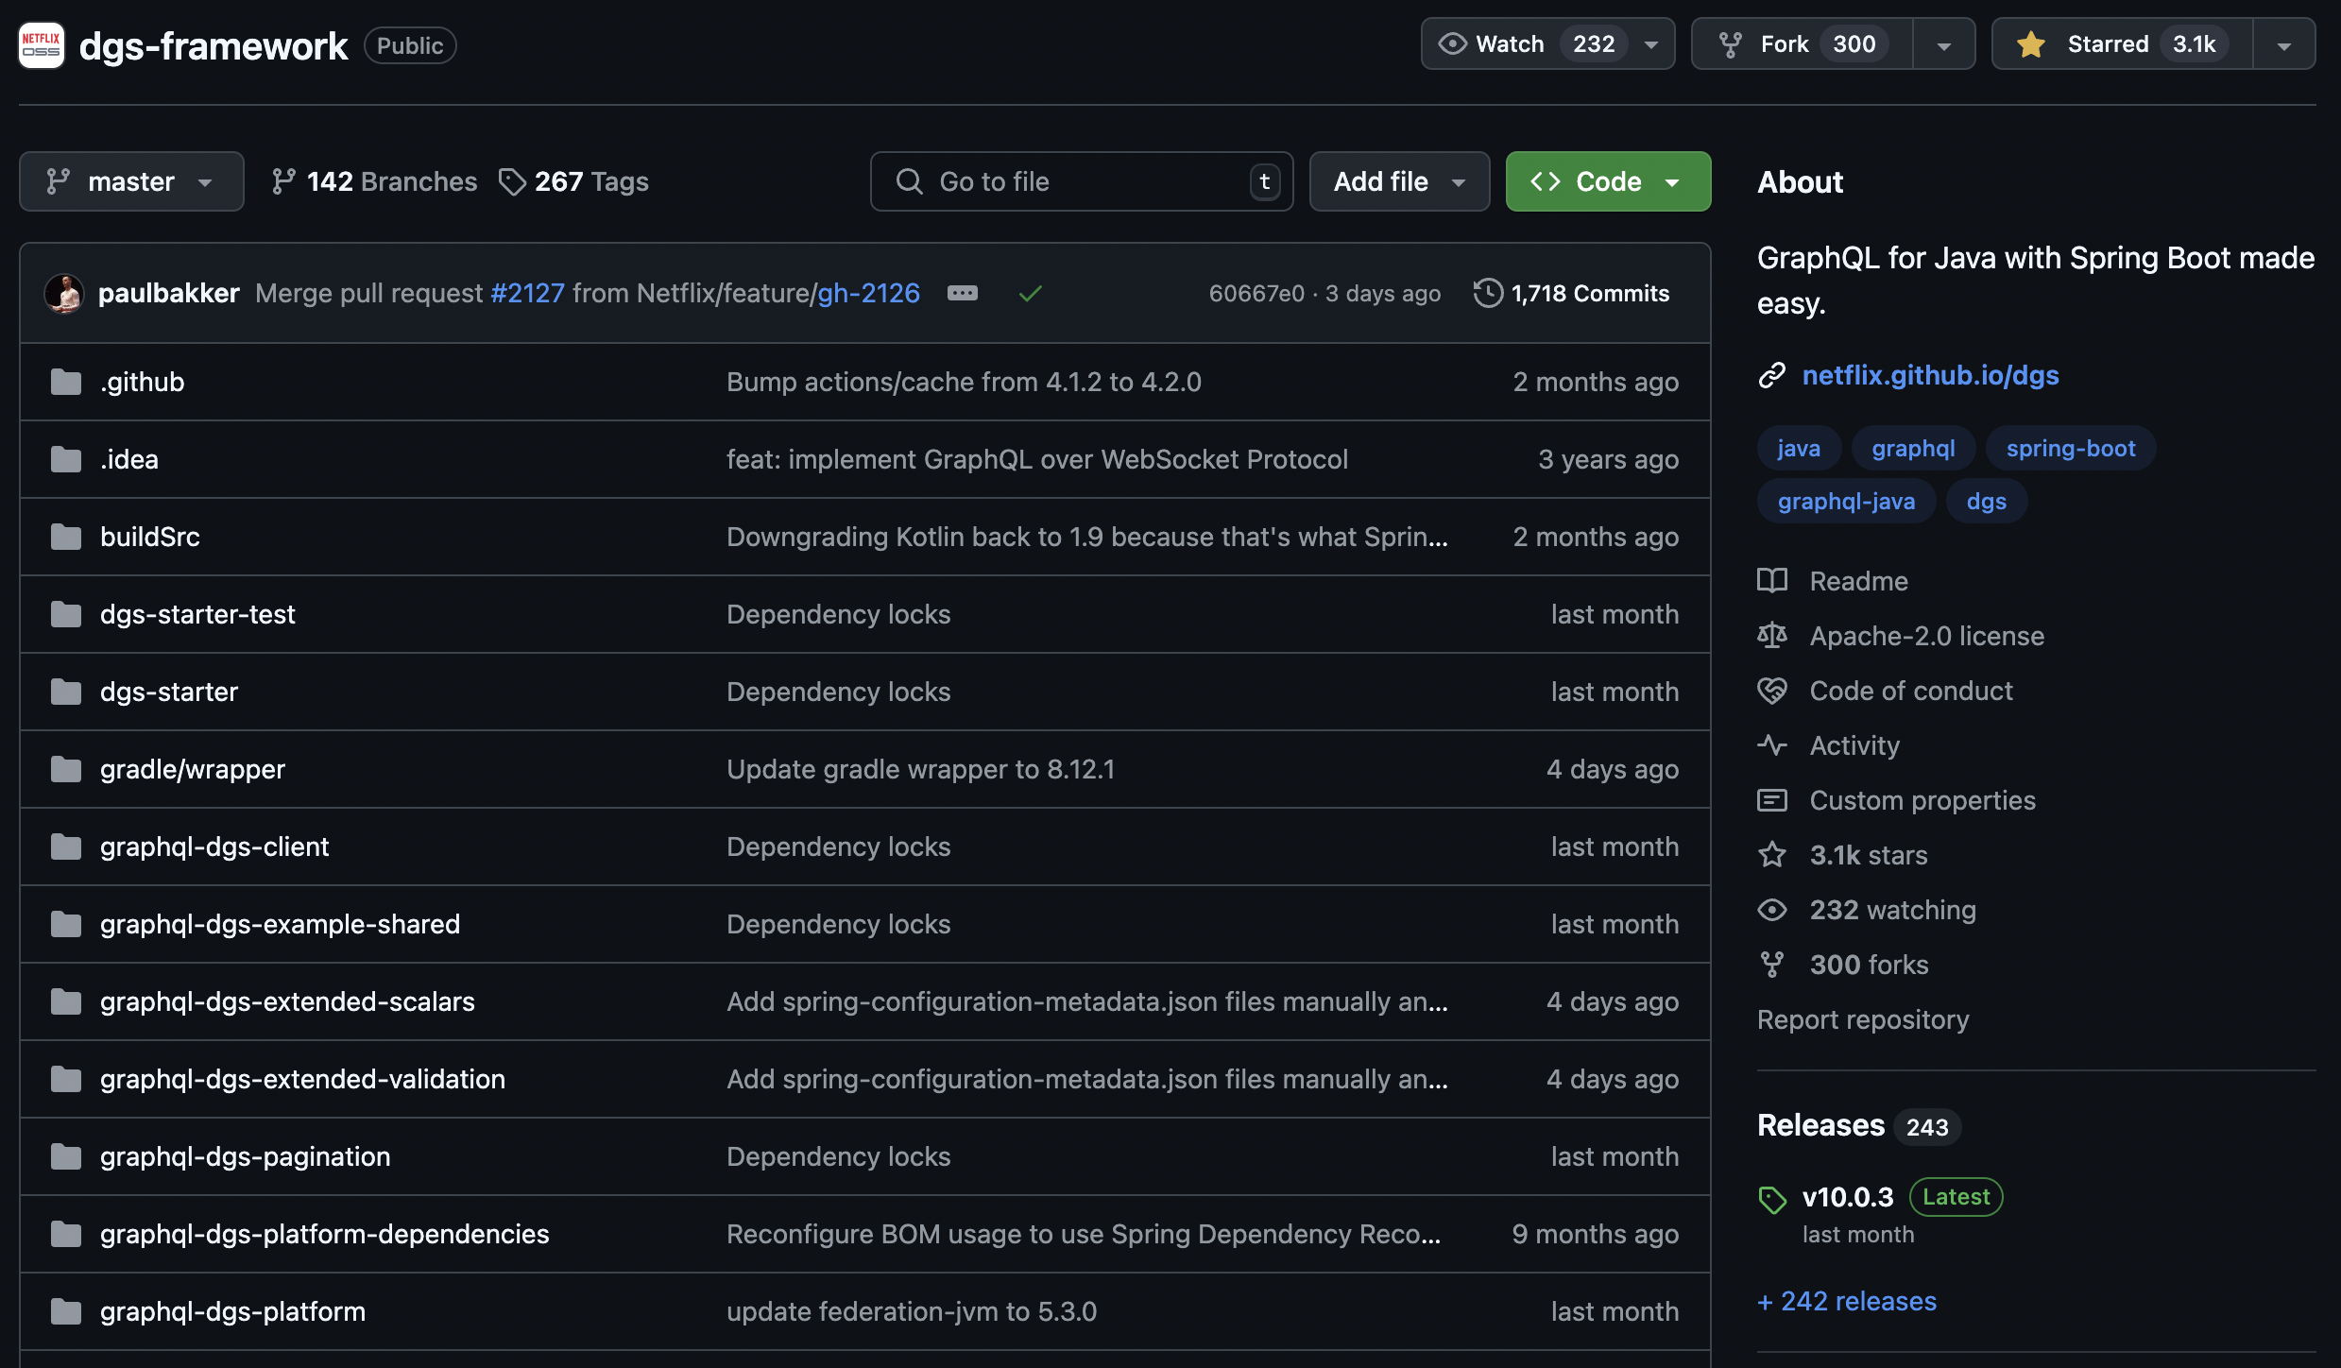Expand the Add file dropdown
The width and height of the screenshot is (2341, 1368).
coord(1399,181)
